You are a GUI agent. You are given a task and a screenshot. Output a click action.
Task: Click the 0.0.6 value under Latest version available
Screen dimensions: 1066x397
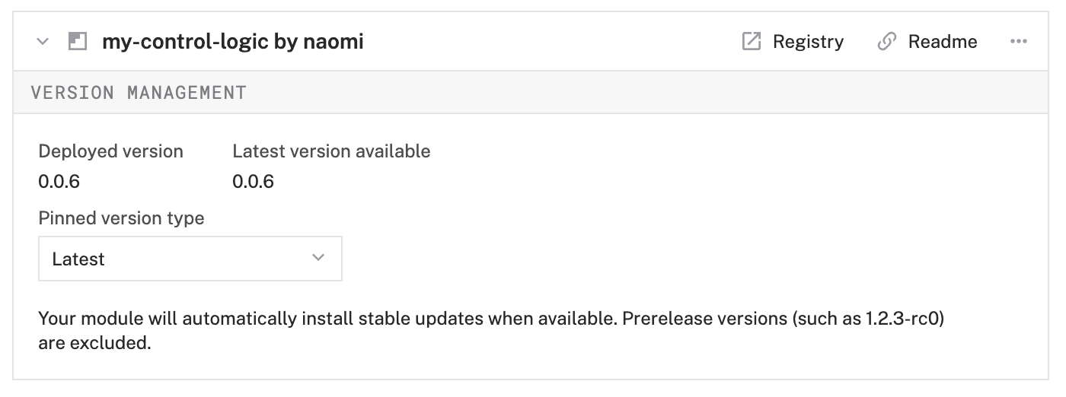click(x=254, y=182)
